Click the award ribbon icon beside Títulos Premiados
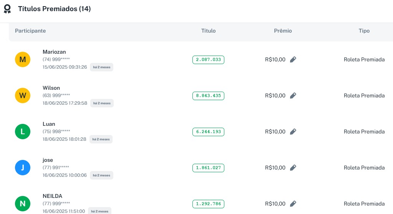This screenshot has height=214, width=393. (x=7, y=9)
